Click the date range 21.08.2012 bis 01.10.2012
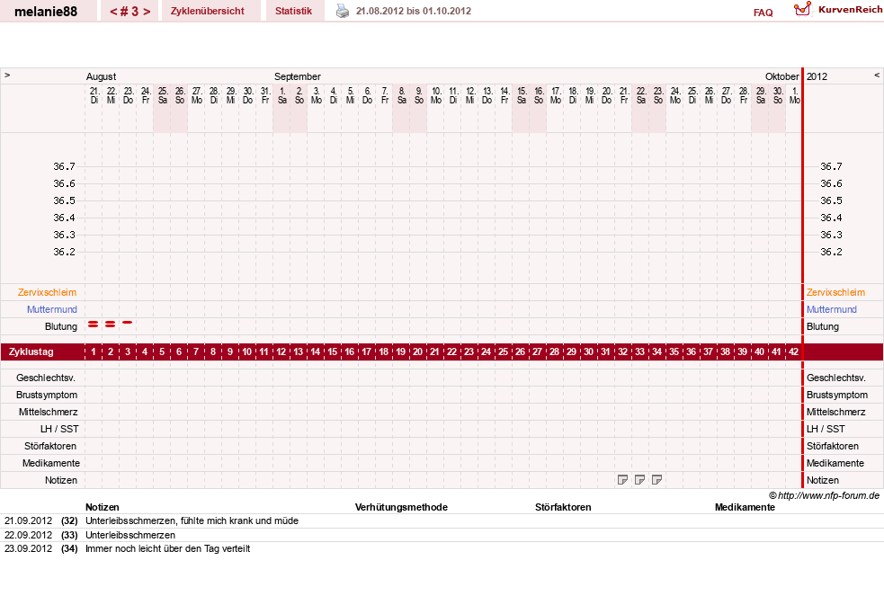 coord(414,11)
